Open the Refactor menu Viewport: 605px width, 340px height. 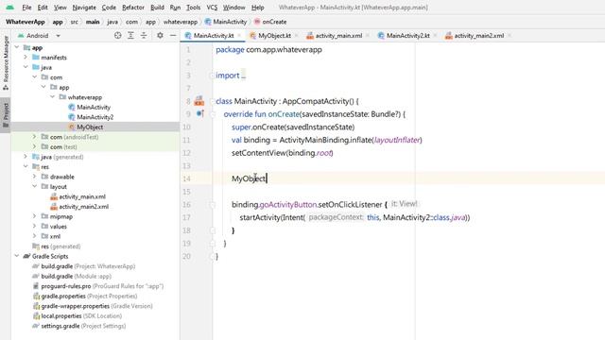tap(133, 8)
